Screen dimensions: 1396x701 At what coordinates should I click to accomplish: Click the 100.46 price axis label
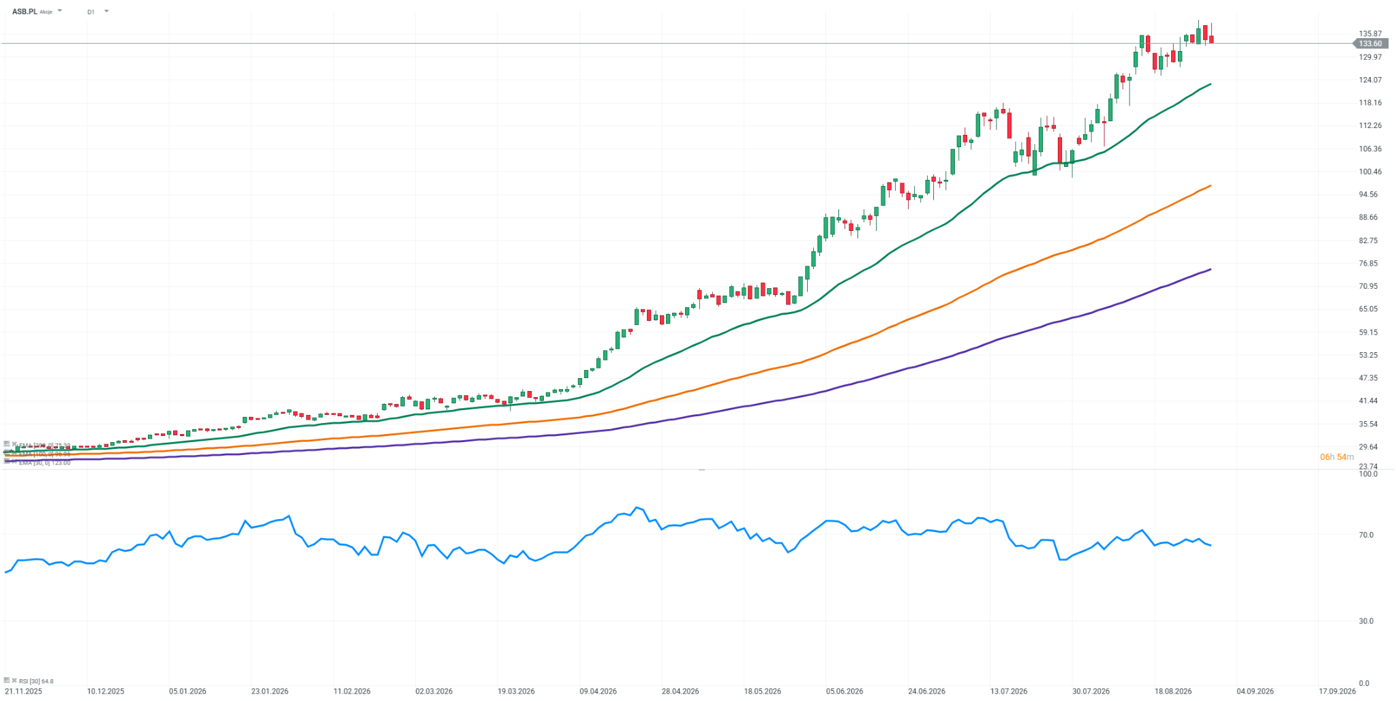coord(1370,172)
